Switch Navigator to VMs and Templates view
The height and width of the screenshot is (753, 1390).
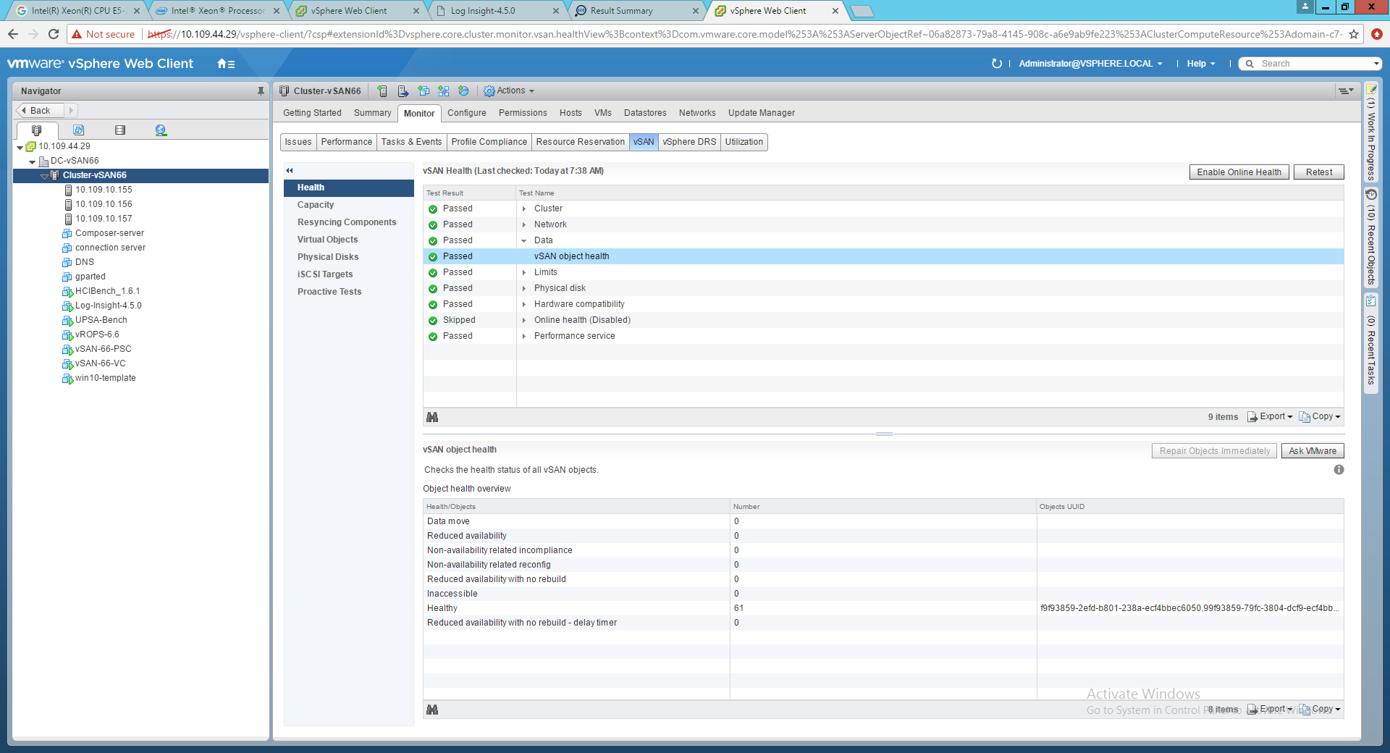[78, 130]
